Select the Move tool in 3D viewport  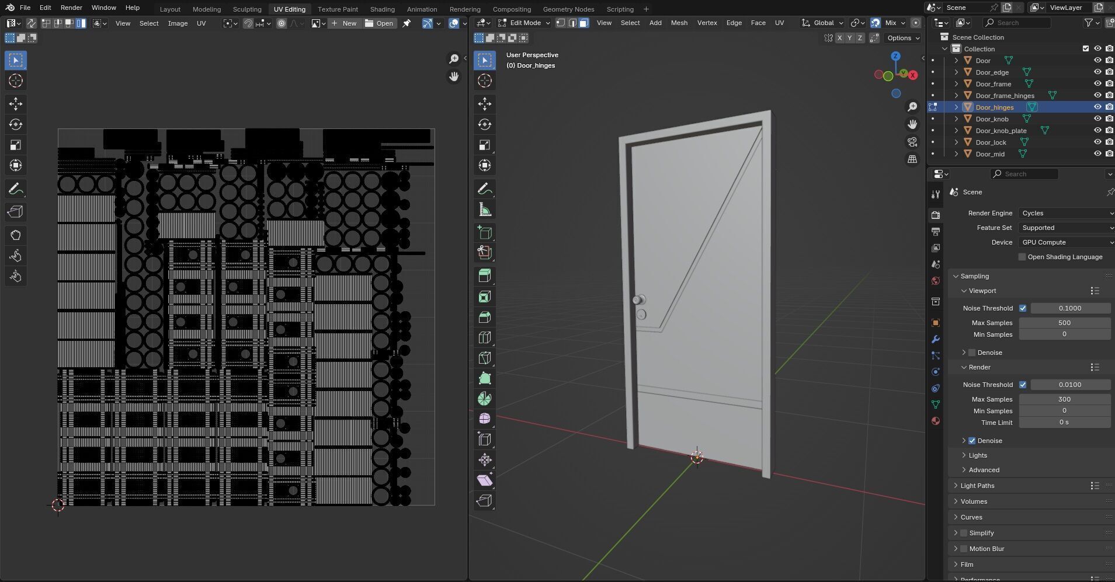[484, 104]
